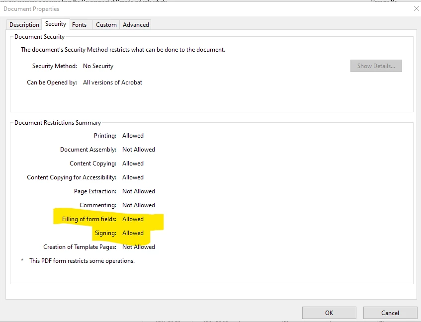Click Page Extraction Not Allowed value
Image resolution: width=421 pixels, height=322 pixels.
click(x=139, y=191)
